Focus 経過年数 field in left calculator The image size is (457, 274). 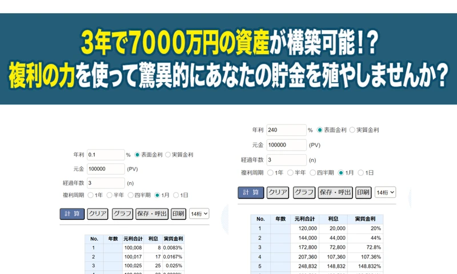106,183
